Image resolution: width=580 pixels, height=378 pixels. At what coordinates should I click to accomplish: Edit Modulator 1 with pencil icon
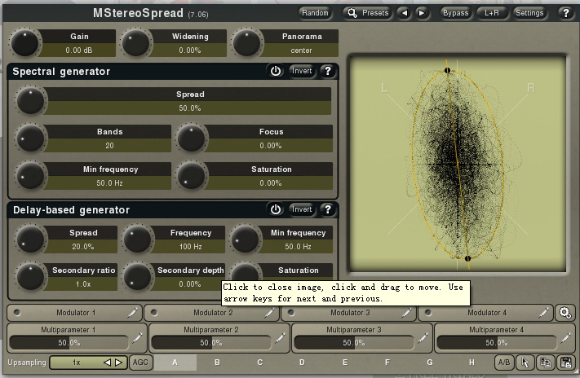[x=132, y=313]
